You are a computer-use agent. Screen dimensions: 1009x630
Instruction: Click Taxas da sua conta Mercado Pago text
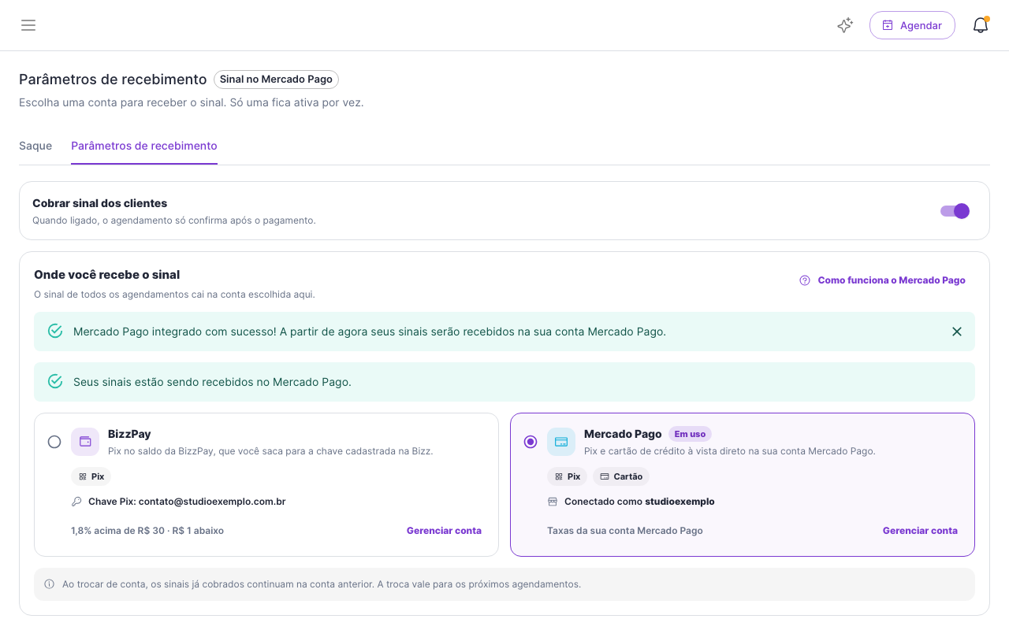625,531
